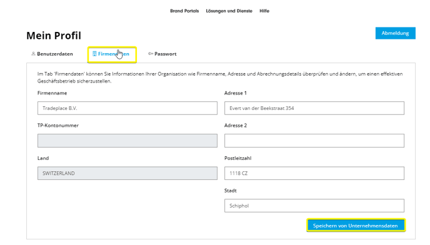This screenshot has height=245, width=430.
Task: Click the empty Adresse 2 field
Action: pyautogui.click(x=314, y=141)
